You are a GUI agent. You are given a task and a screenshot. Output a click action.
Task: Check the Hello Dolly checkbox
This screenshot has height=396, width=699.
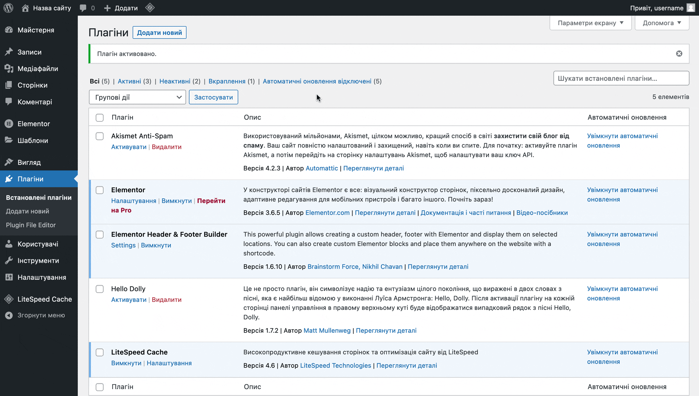coord(100,289)
